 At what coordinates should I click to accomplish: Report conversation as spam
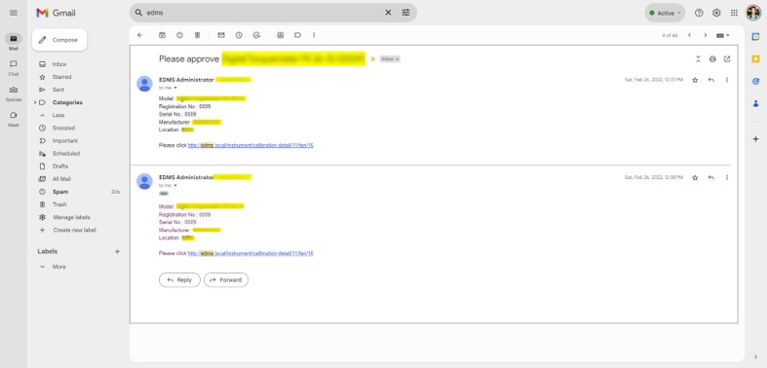pos(179,35)
